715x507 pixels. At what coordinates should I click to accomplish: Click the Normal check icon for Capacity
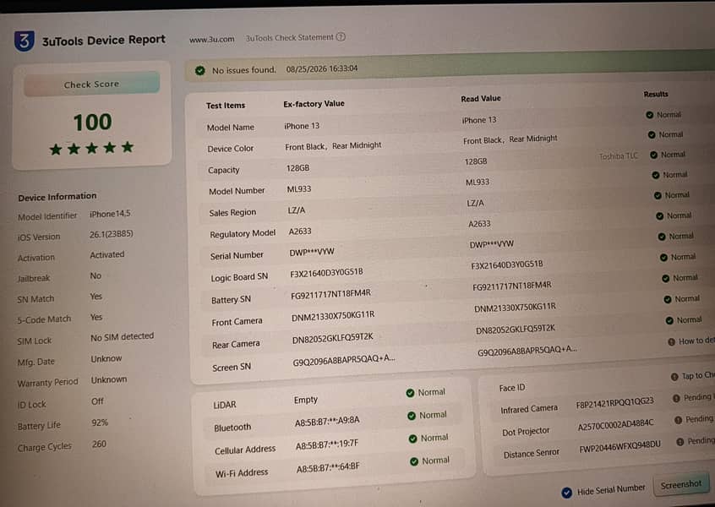coord(653,155)
